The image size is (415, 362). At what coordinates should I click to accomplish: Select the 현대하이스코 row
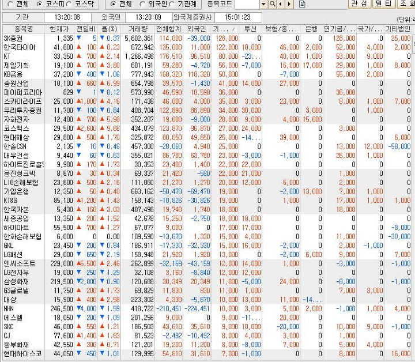(x=207, y=353)
